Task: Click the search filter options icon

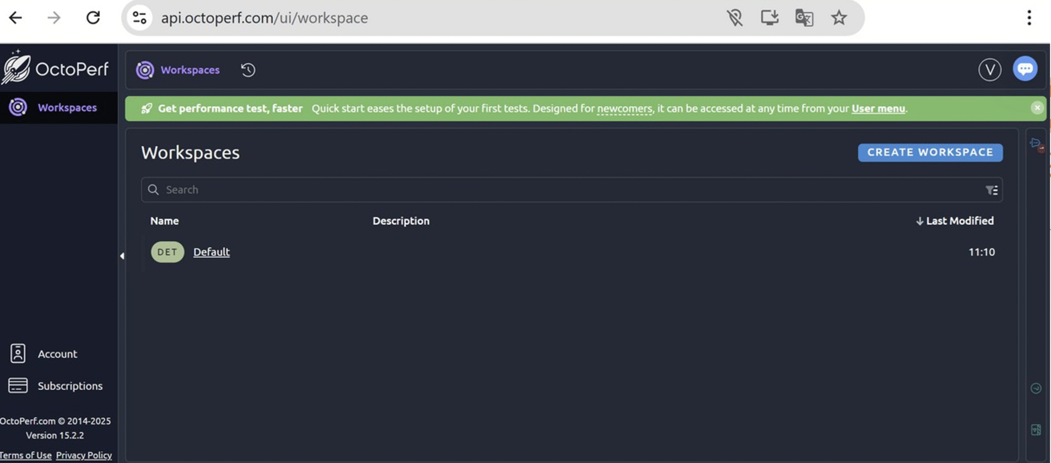Action: (x=991, y=190)
